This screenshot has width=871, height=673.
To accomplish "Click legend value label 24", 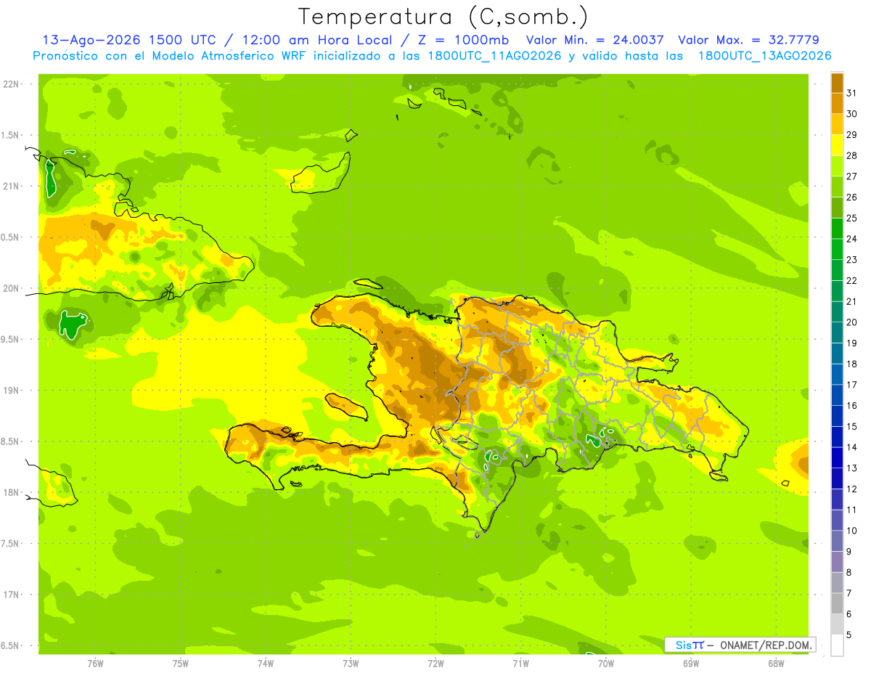I will (x=851, y=239).
